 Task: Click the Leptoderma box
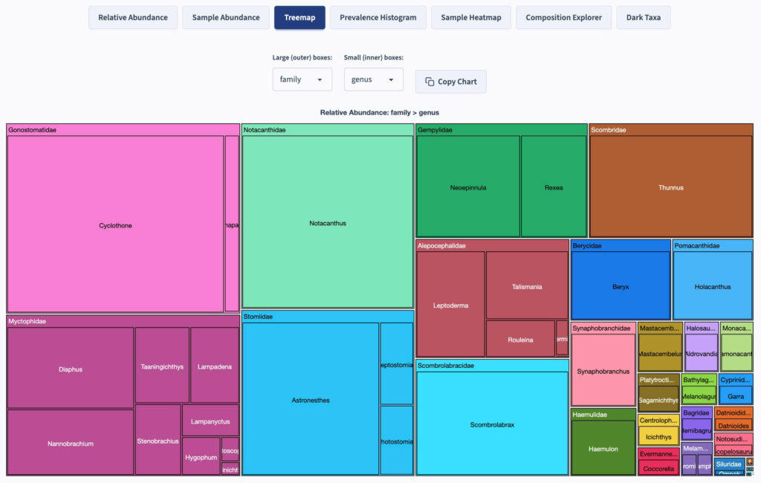(450, 305)
